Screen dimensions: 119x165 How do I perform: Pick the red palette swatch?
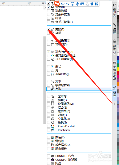[118, 73]
